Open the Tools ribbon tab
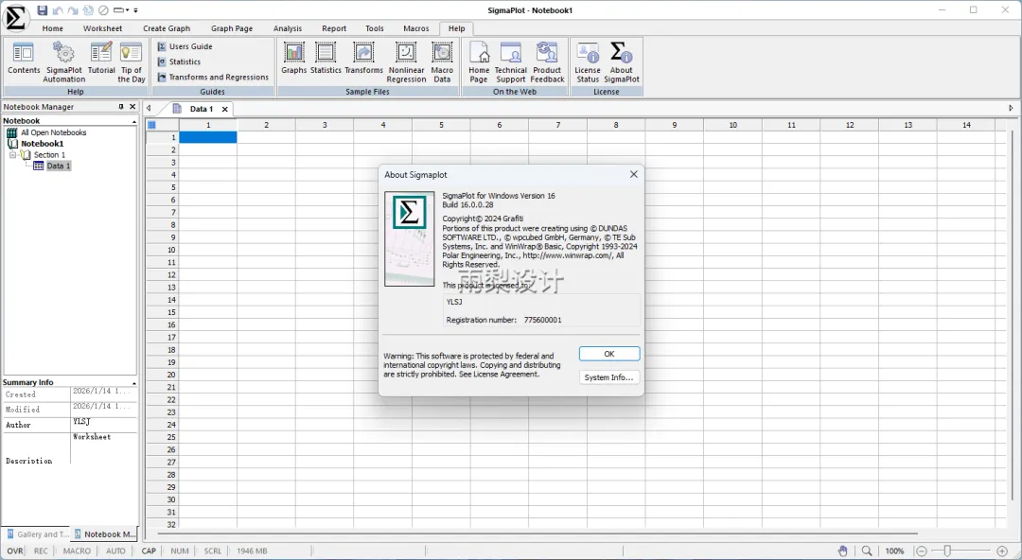Image resolution: width=1022 pixels, height=560 pixels. coord(374,28)
